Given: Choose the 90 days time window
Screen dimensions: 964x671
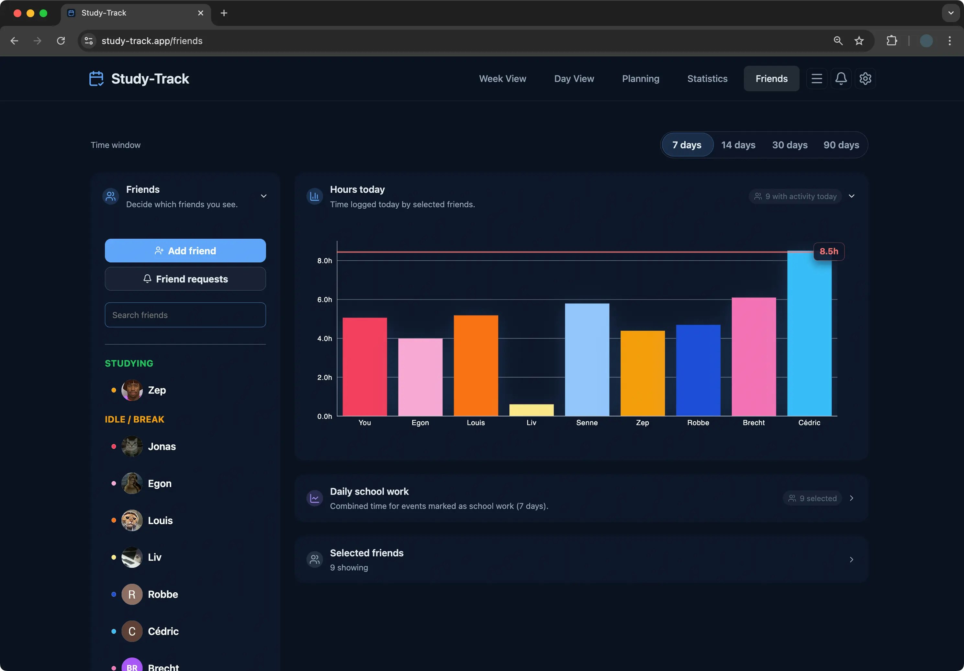Looking at the screenshot, I should (841, 145).
